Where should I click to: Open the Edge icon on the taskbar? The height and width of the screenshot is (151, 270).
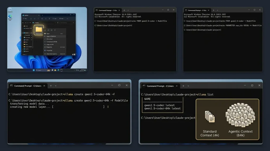58,70
